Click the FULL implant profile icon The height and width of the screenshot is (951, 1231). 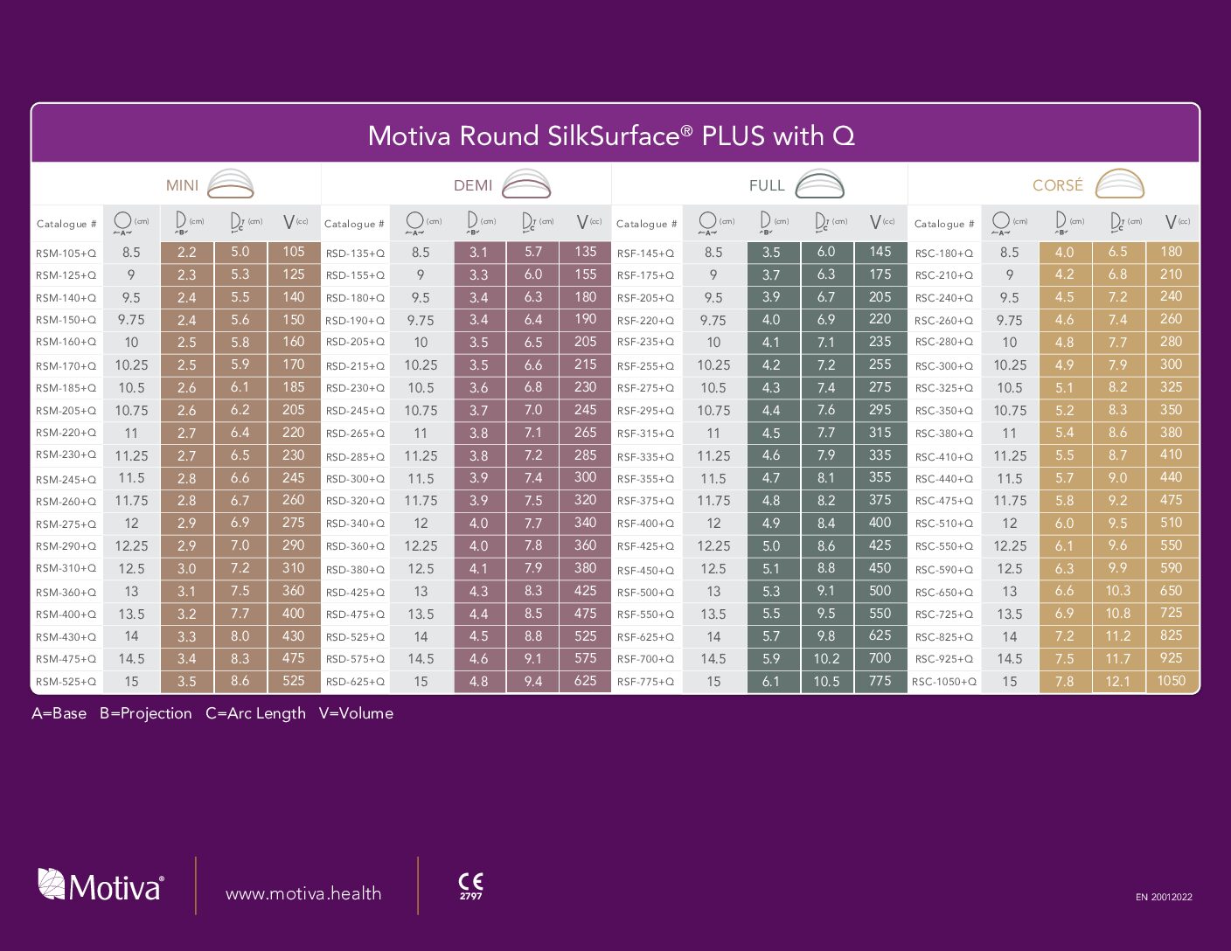point(820,184)
